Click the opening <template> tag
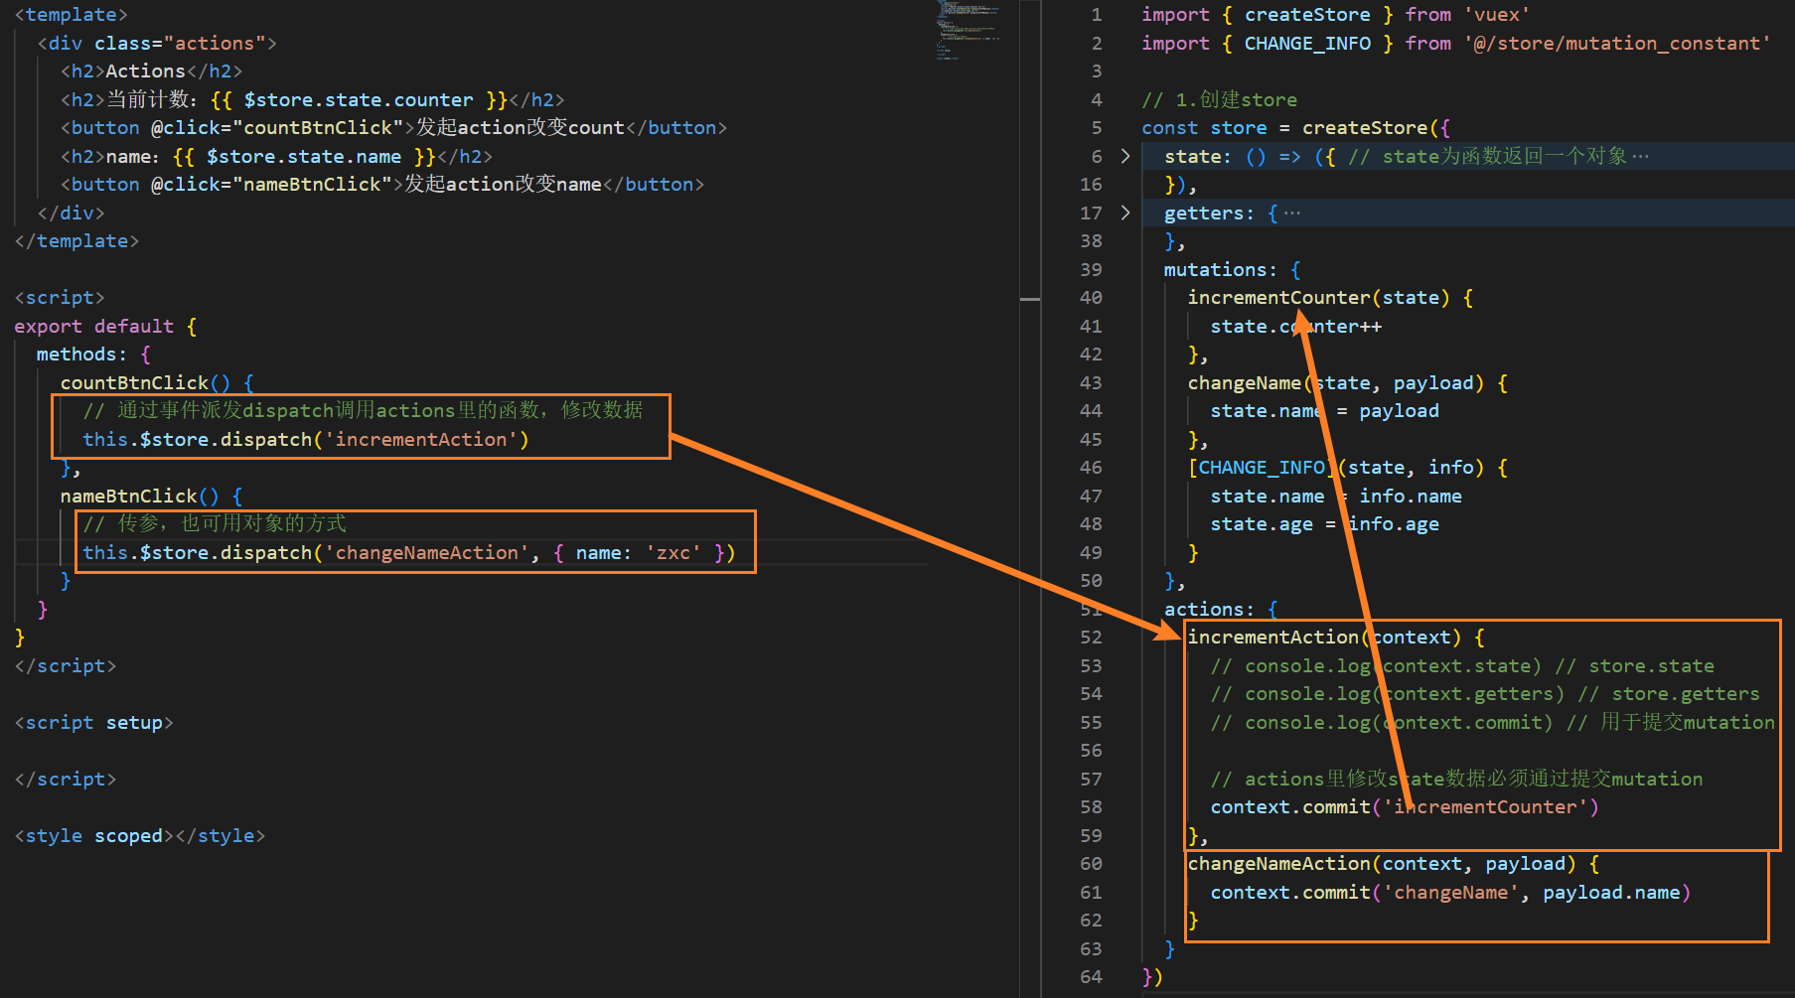Screen dimensions: 1795x998 [x=71, y=15]
